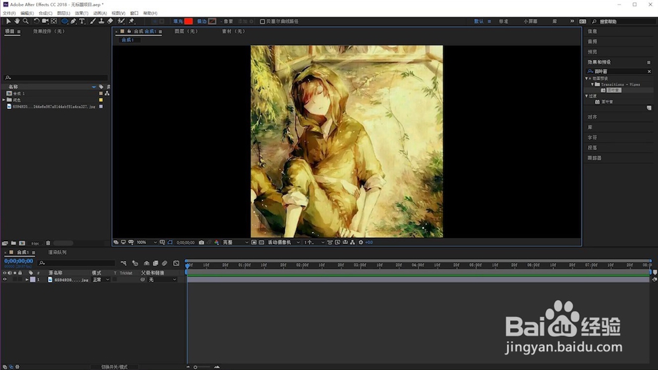
Task: Open the view layout count dropdown
Action: (x=315, y=243)
